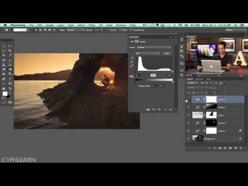Select the Type tool

click(x=10, y=79)
